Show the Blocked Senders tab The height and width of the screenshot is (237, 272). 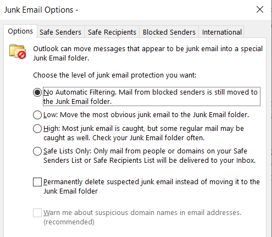[169, 32]
